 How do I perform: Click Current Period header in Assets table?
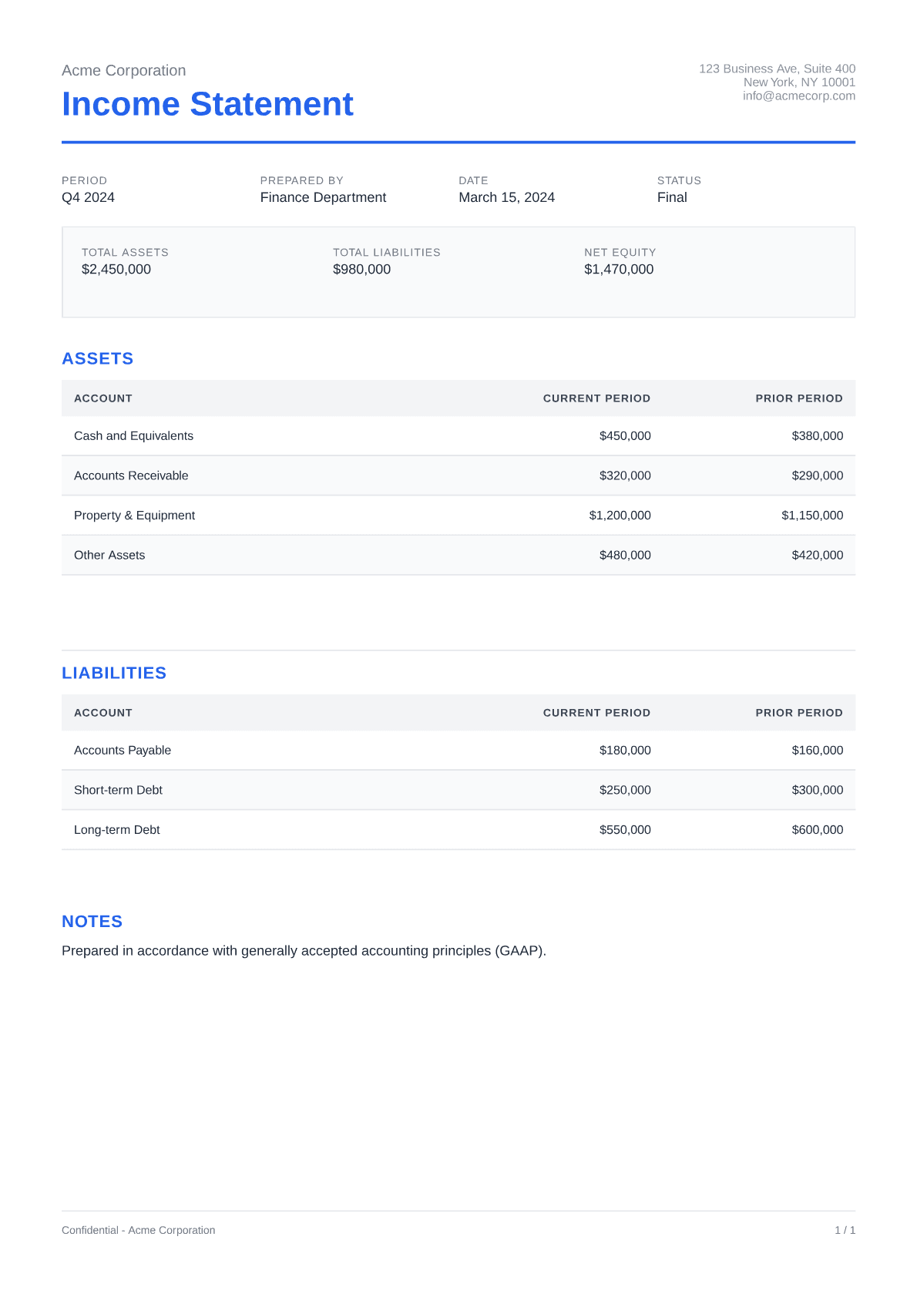tap(596, 398)
